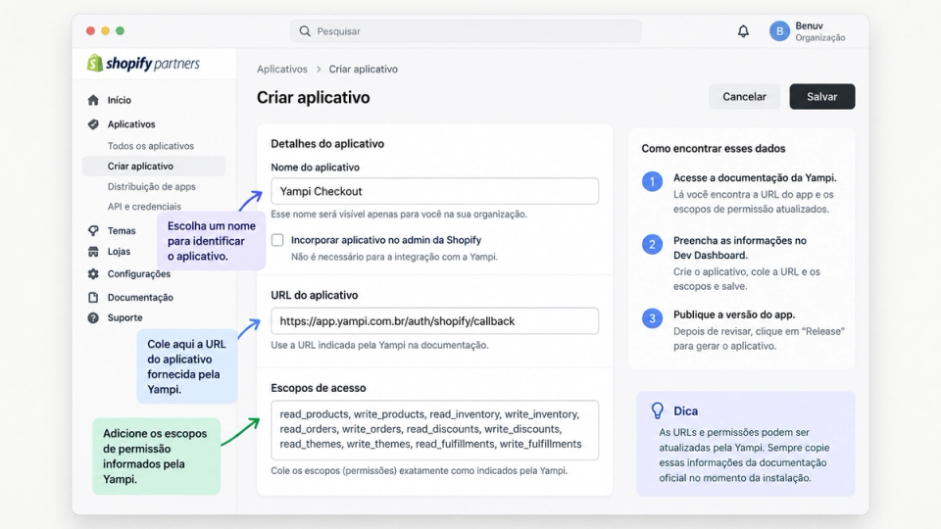Image resolution: width=941 pixels, height=529 pixels.
Task: Click the Dica lightbulb icon
Action: coord(658,410)
